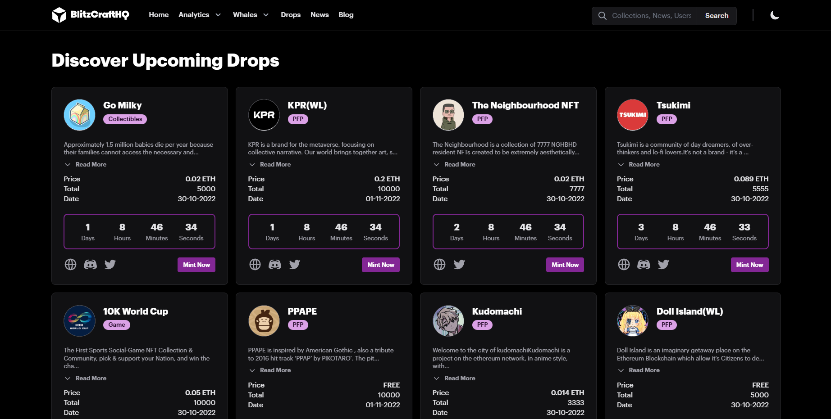Open the Tsukimi title
831x419 pixels.
pyautogui.click(x=673, y=105)
